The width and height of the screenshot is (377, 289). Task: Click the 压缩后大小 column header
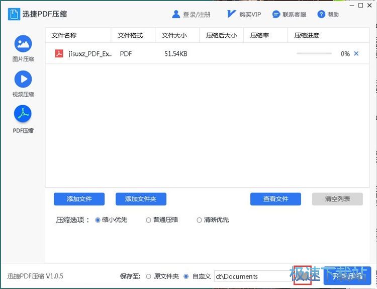(222, 35)
